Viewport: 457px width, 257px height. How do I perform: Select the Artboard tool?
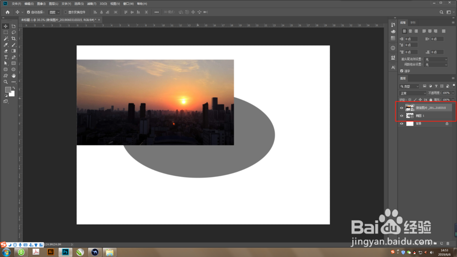tap(13, 26)
